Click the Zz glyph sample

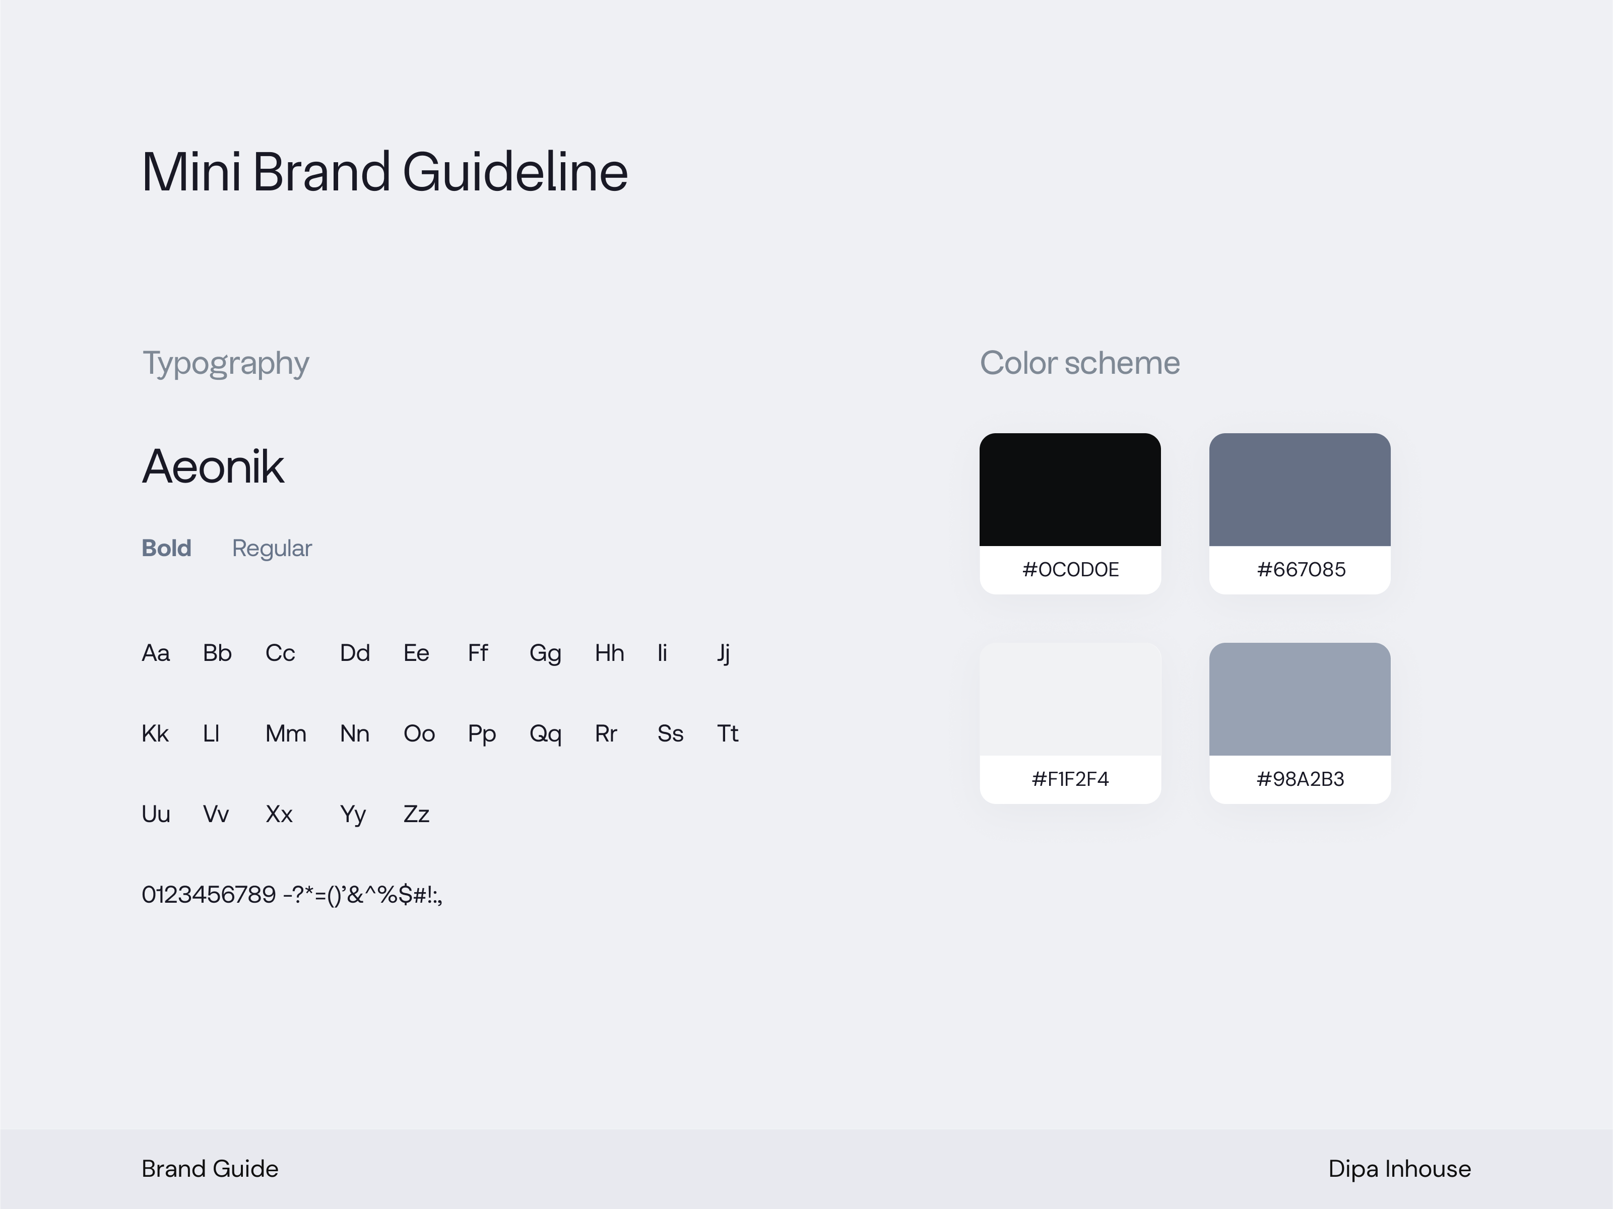pos(416,814)
